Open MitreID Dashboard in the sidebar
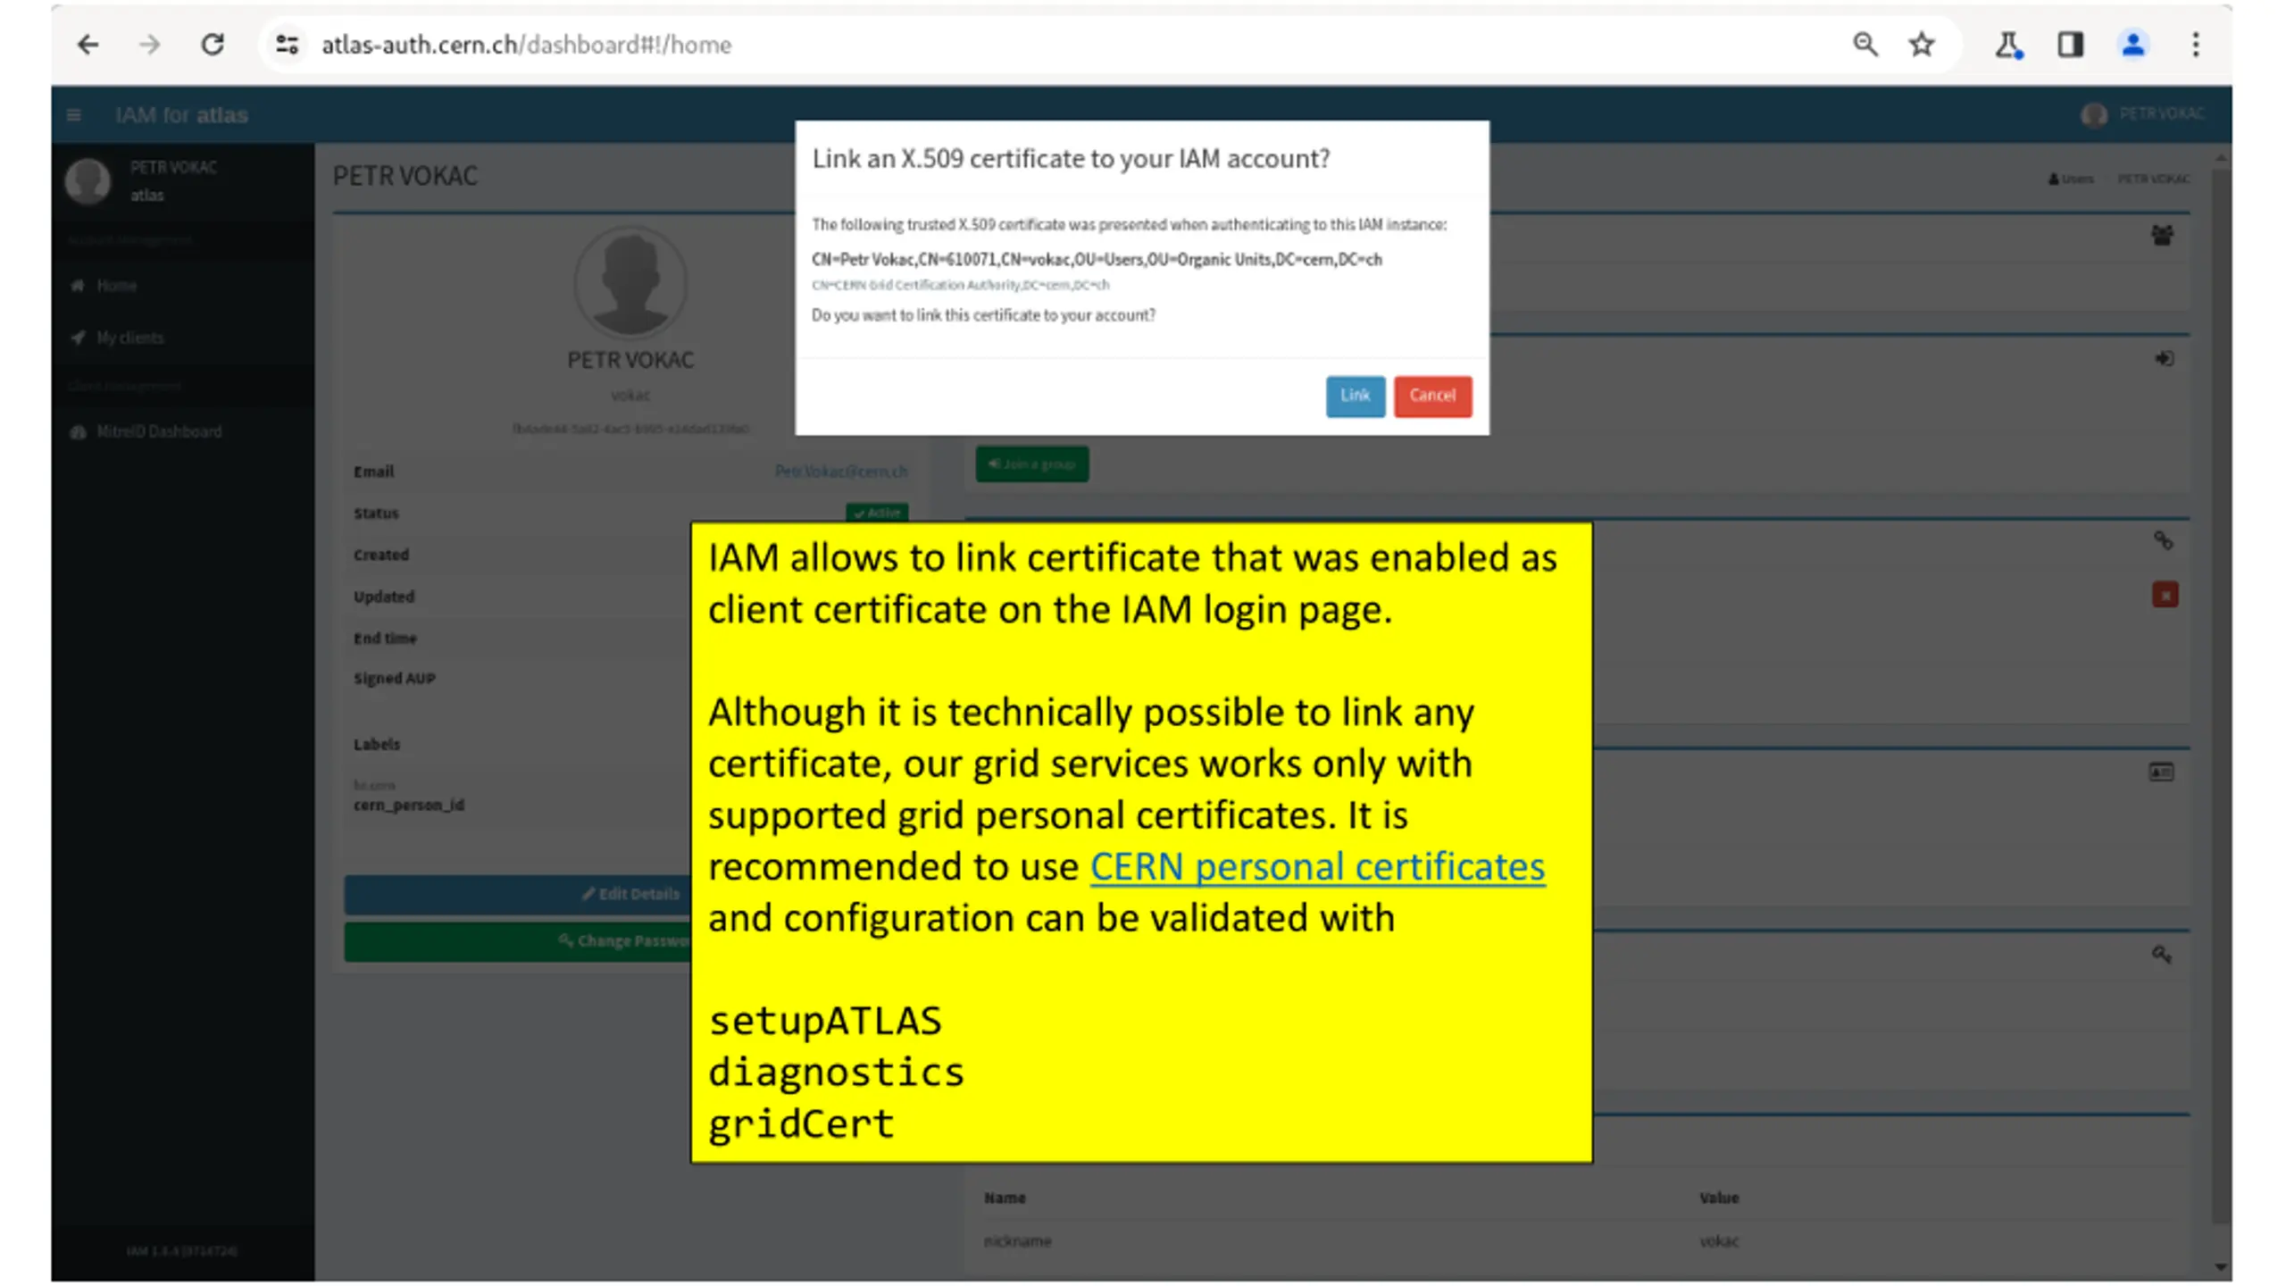Viewport: 2286px width, 1286px height. point(159,431)
